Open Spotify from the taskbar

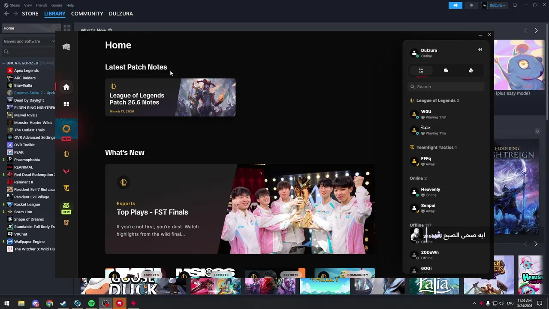tap(91, 303)
